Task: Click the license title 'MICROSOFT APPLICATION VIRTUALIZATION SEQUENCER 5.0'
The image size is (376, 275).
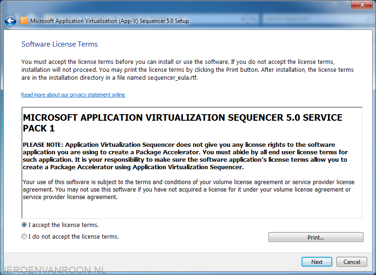Action: tap(182, 123)
